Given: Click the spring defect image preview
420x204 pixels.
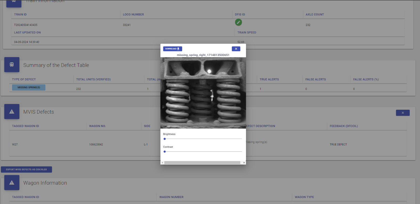Looking at the screenshot, I should 203,93.
